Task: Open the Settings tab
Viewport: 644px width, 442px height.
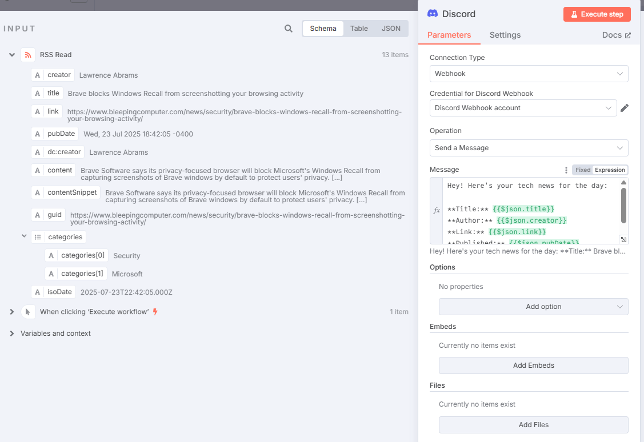Action: click(505, 35)
